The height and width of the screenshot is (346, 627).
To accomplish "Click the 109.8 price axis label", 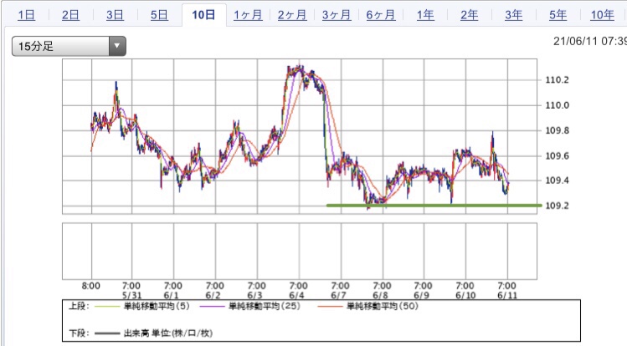I will pos(557,130).
